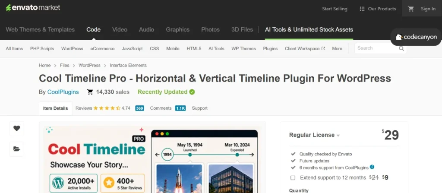
Task: Click the WordPress breadcrumb
Action: click(x=89, y=65)
